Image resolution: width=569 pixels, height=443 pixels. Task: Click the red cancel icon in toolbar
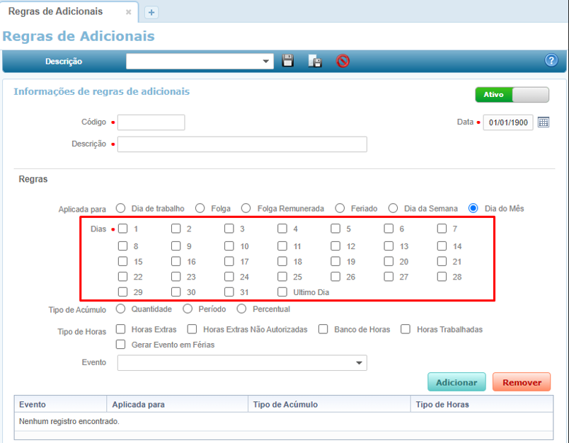[x=343, y=61]
